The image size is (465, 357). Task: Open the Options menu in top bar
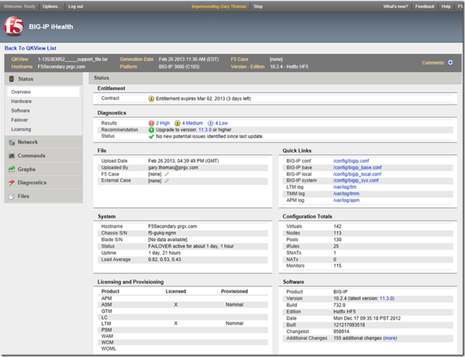[51, 6]
